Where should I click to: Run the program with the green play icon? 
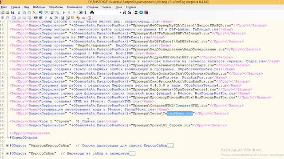point(64,12)
